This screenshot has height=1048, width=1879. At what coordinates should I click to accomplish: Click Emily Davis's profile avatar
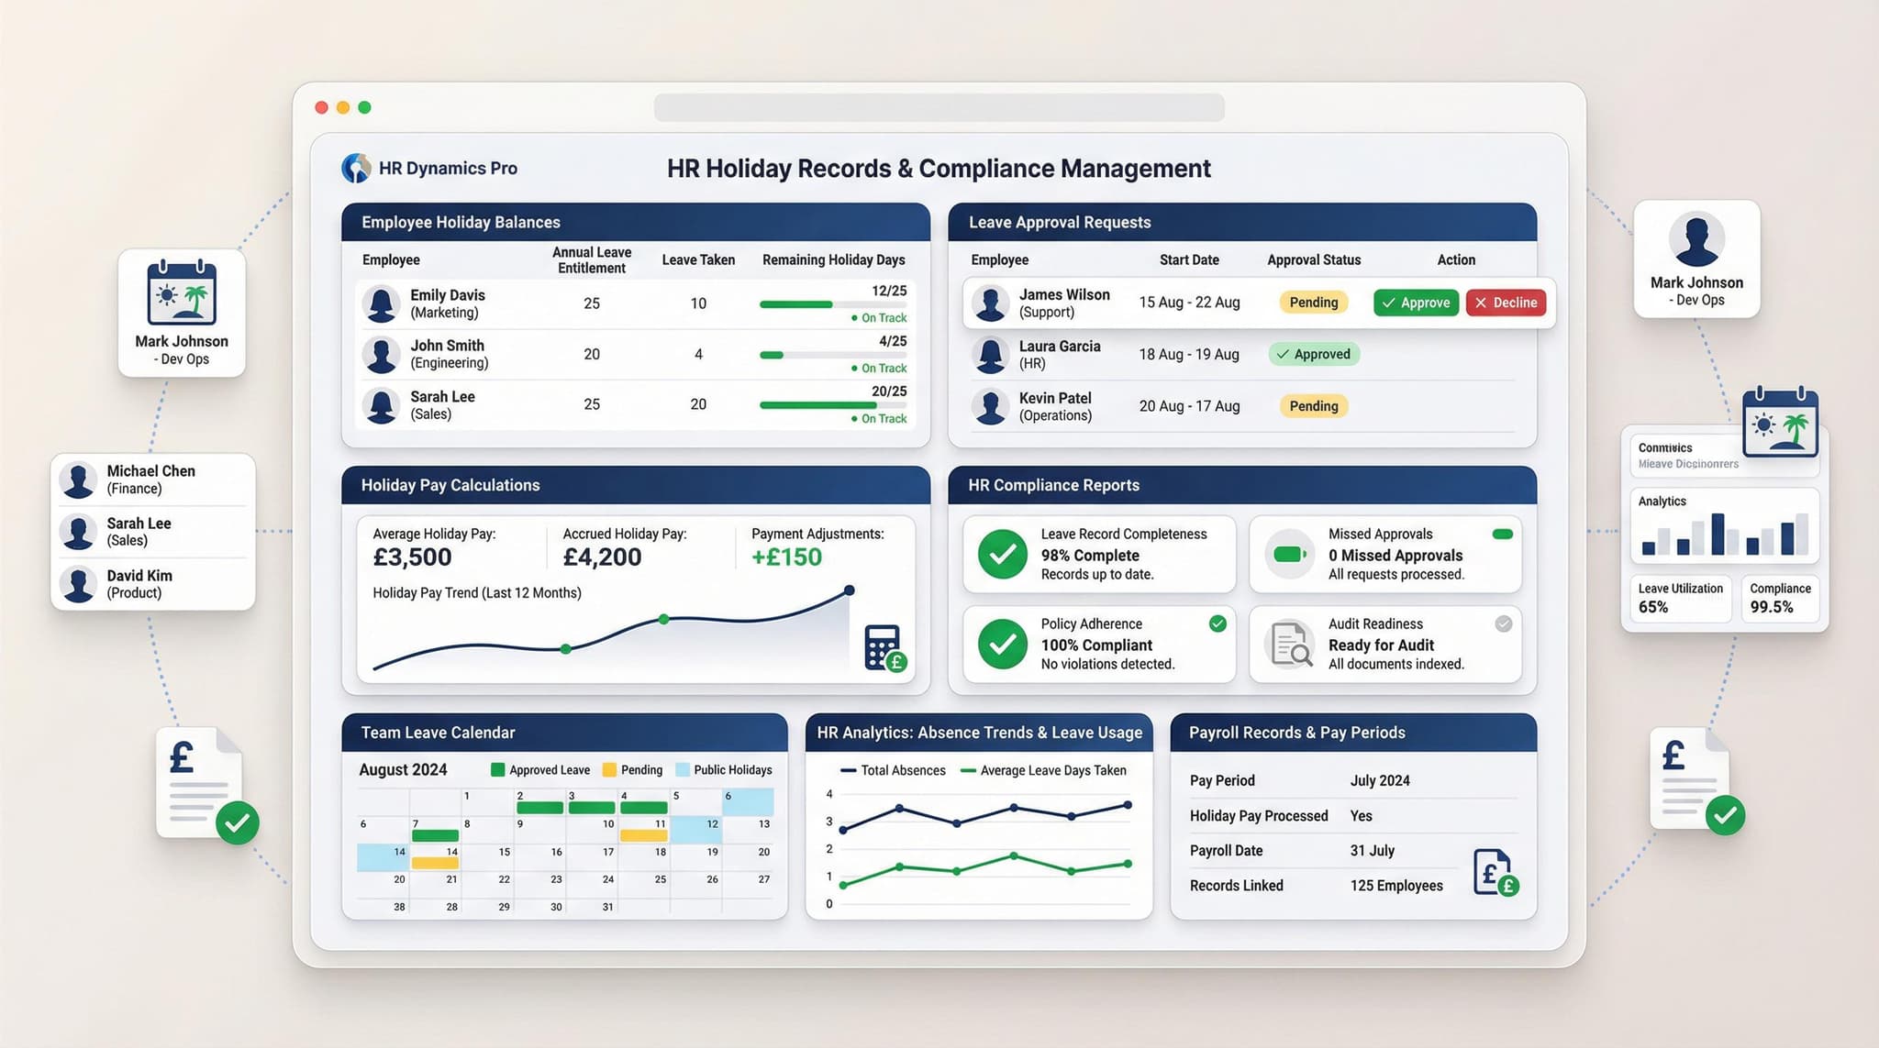pyautogui.click(x=381, y=303)
